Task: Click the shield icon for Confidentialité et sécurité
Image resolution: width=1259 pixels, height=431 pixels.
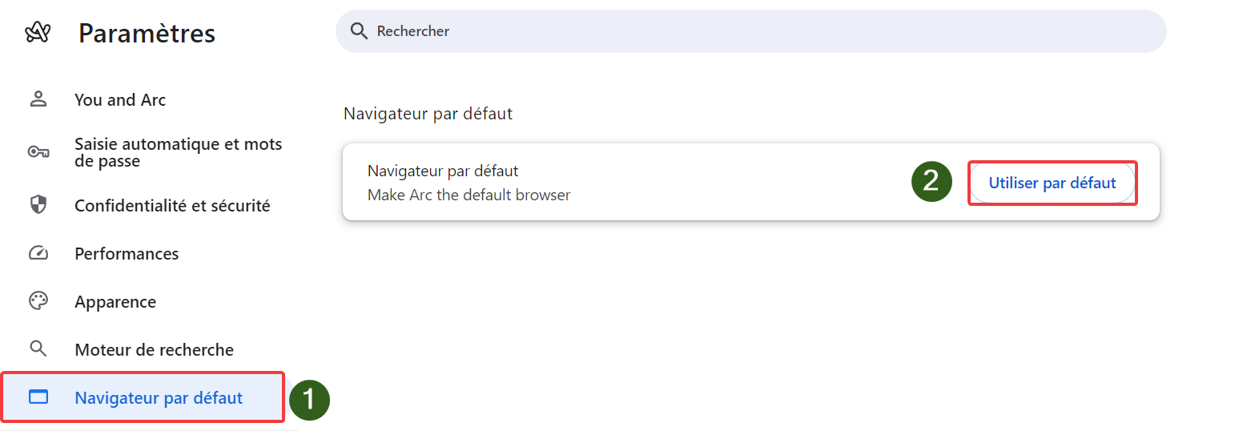Action: point(38,205)
